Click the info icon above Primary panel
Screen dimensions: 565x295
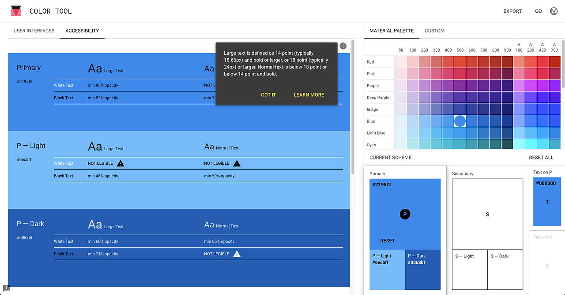[343, 46]
